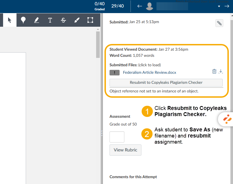
Task: Click Resubmit to Copyleaks Plagiarism Checker
Action: [166, 83]
